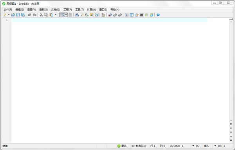The height and width of the screenshot is (150, 235).
Task: Click the green recycle arrows icon
Action: tap(87, 15)
